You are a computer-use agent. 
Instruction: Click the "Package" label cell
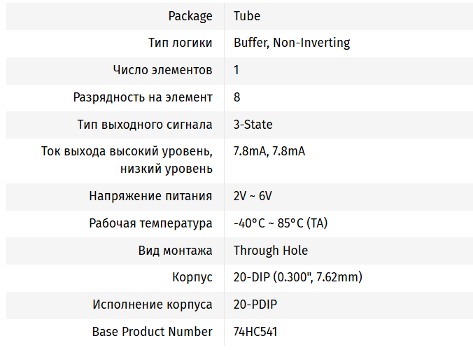(x=190, y=16)
